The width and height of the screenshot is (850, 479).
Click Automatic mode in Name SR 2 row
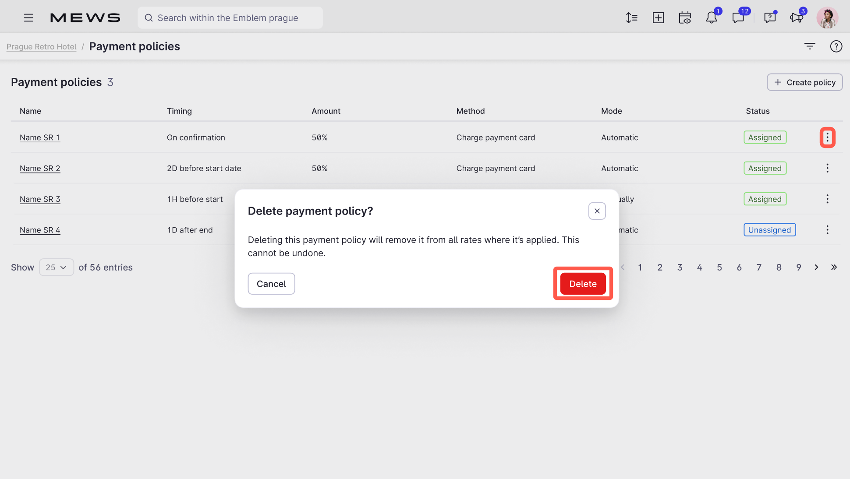click(620, 168)
